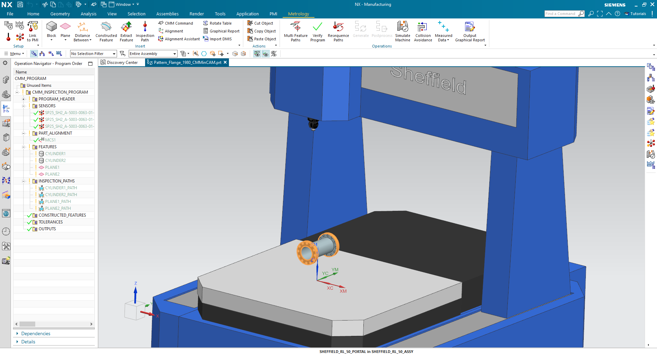Viewport: 657px width, 355px height.
Task: Toggle the MCS display eye icon
Action: pos(257,54)
